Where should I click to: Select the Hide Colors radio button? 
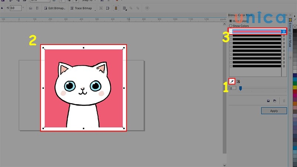click(x=231, y=21)
